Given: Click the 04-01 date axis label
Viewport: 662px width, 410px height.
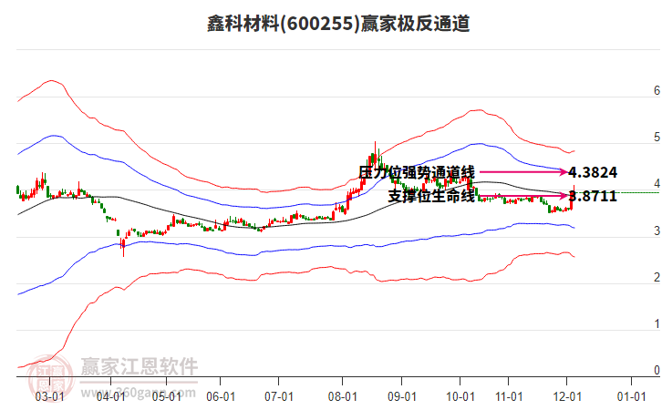Looking at the screenshot, I should click(110, 396).
